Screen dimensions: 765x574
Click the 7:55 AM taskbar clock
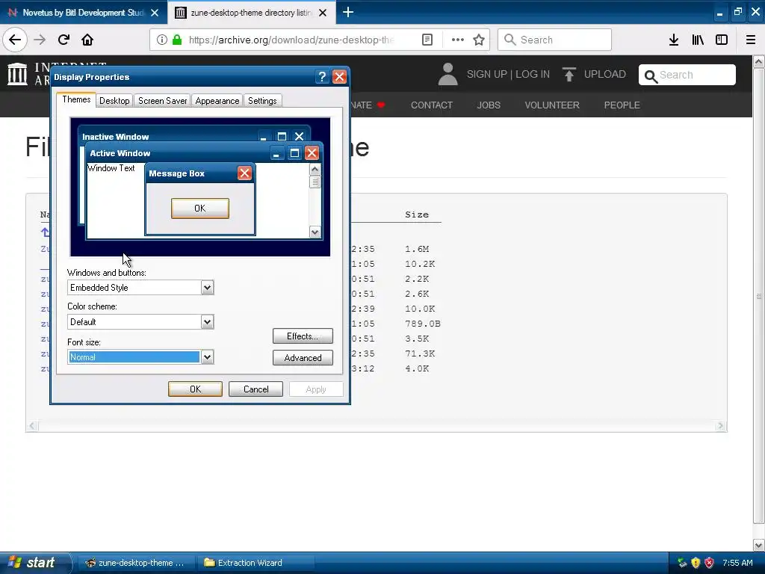click(x=737, y=563)
